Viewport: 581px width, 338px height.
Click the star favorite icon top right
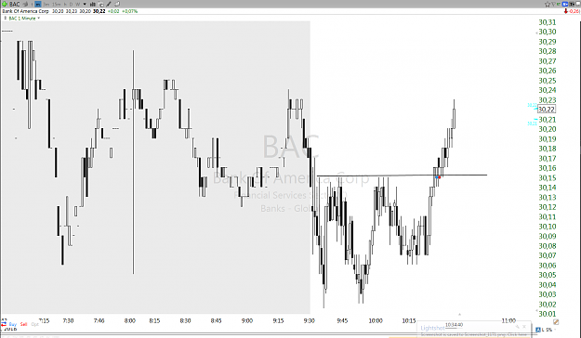(x=548, y=5)
